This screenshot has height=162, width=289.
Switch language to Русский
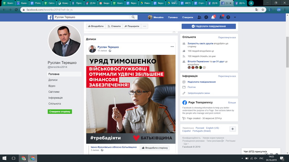(x=200, y=128)
